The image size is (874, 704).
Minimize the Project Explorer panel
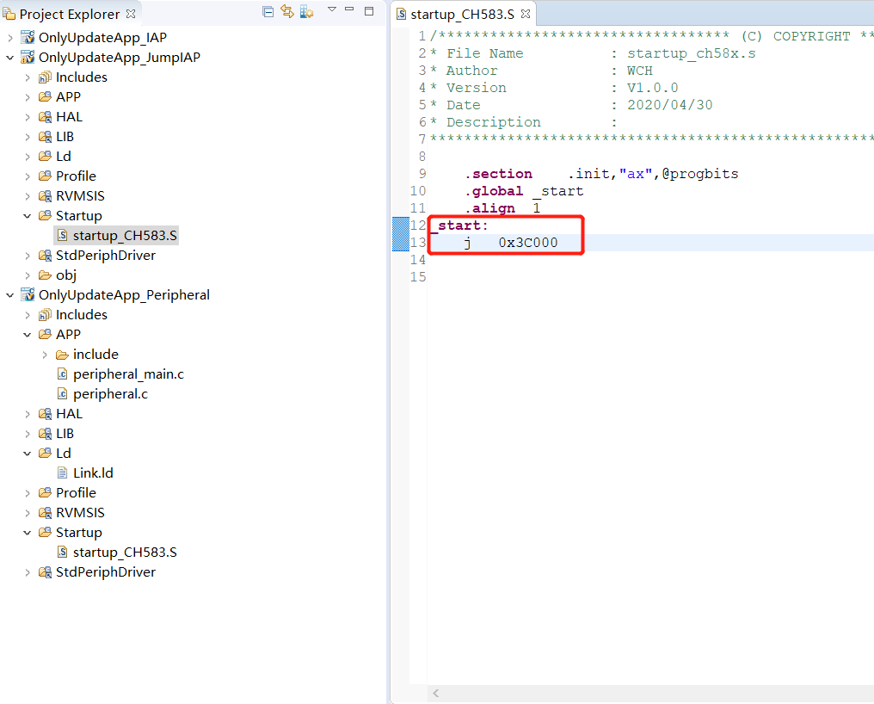[349, 10]
